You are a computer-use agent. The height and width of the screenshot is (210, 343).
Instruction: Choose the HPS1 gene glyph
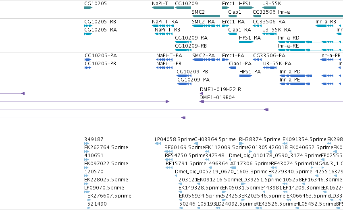click(x=246, y=8)
